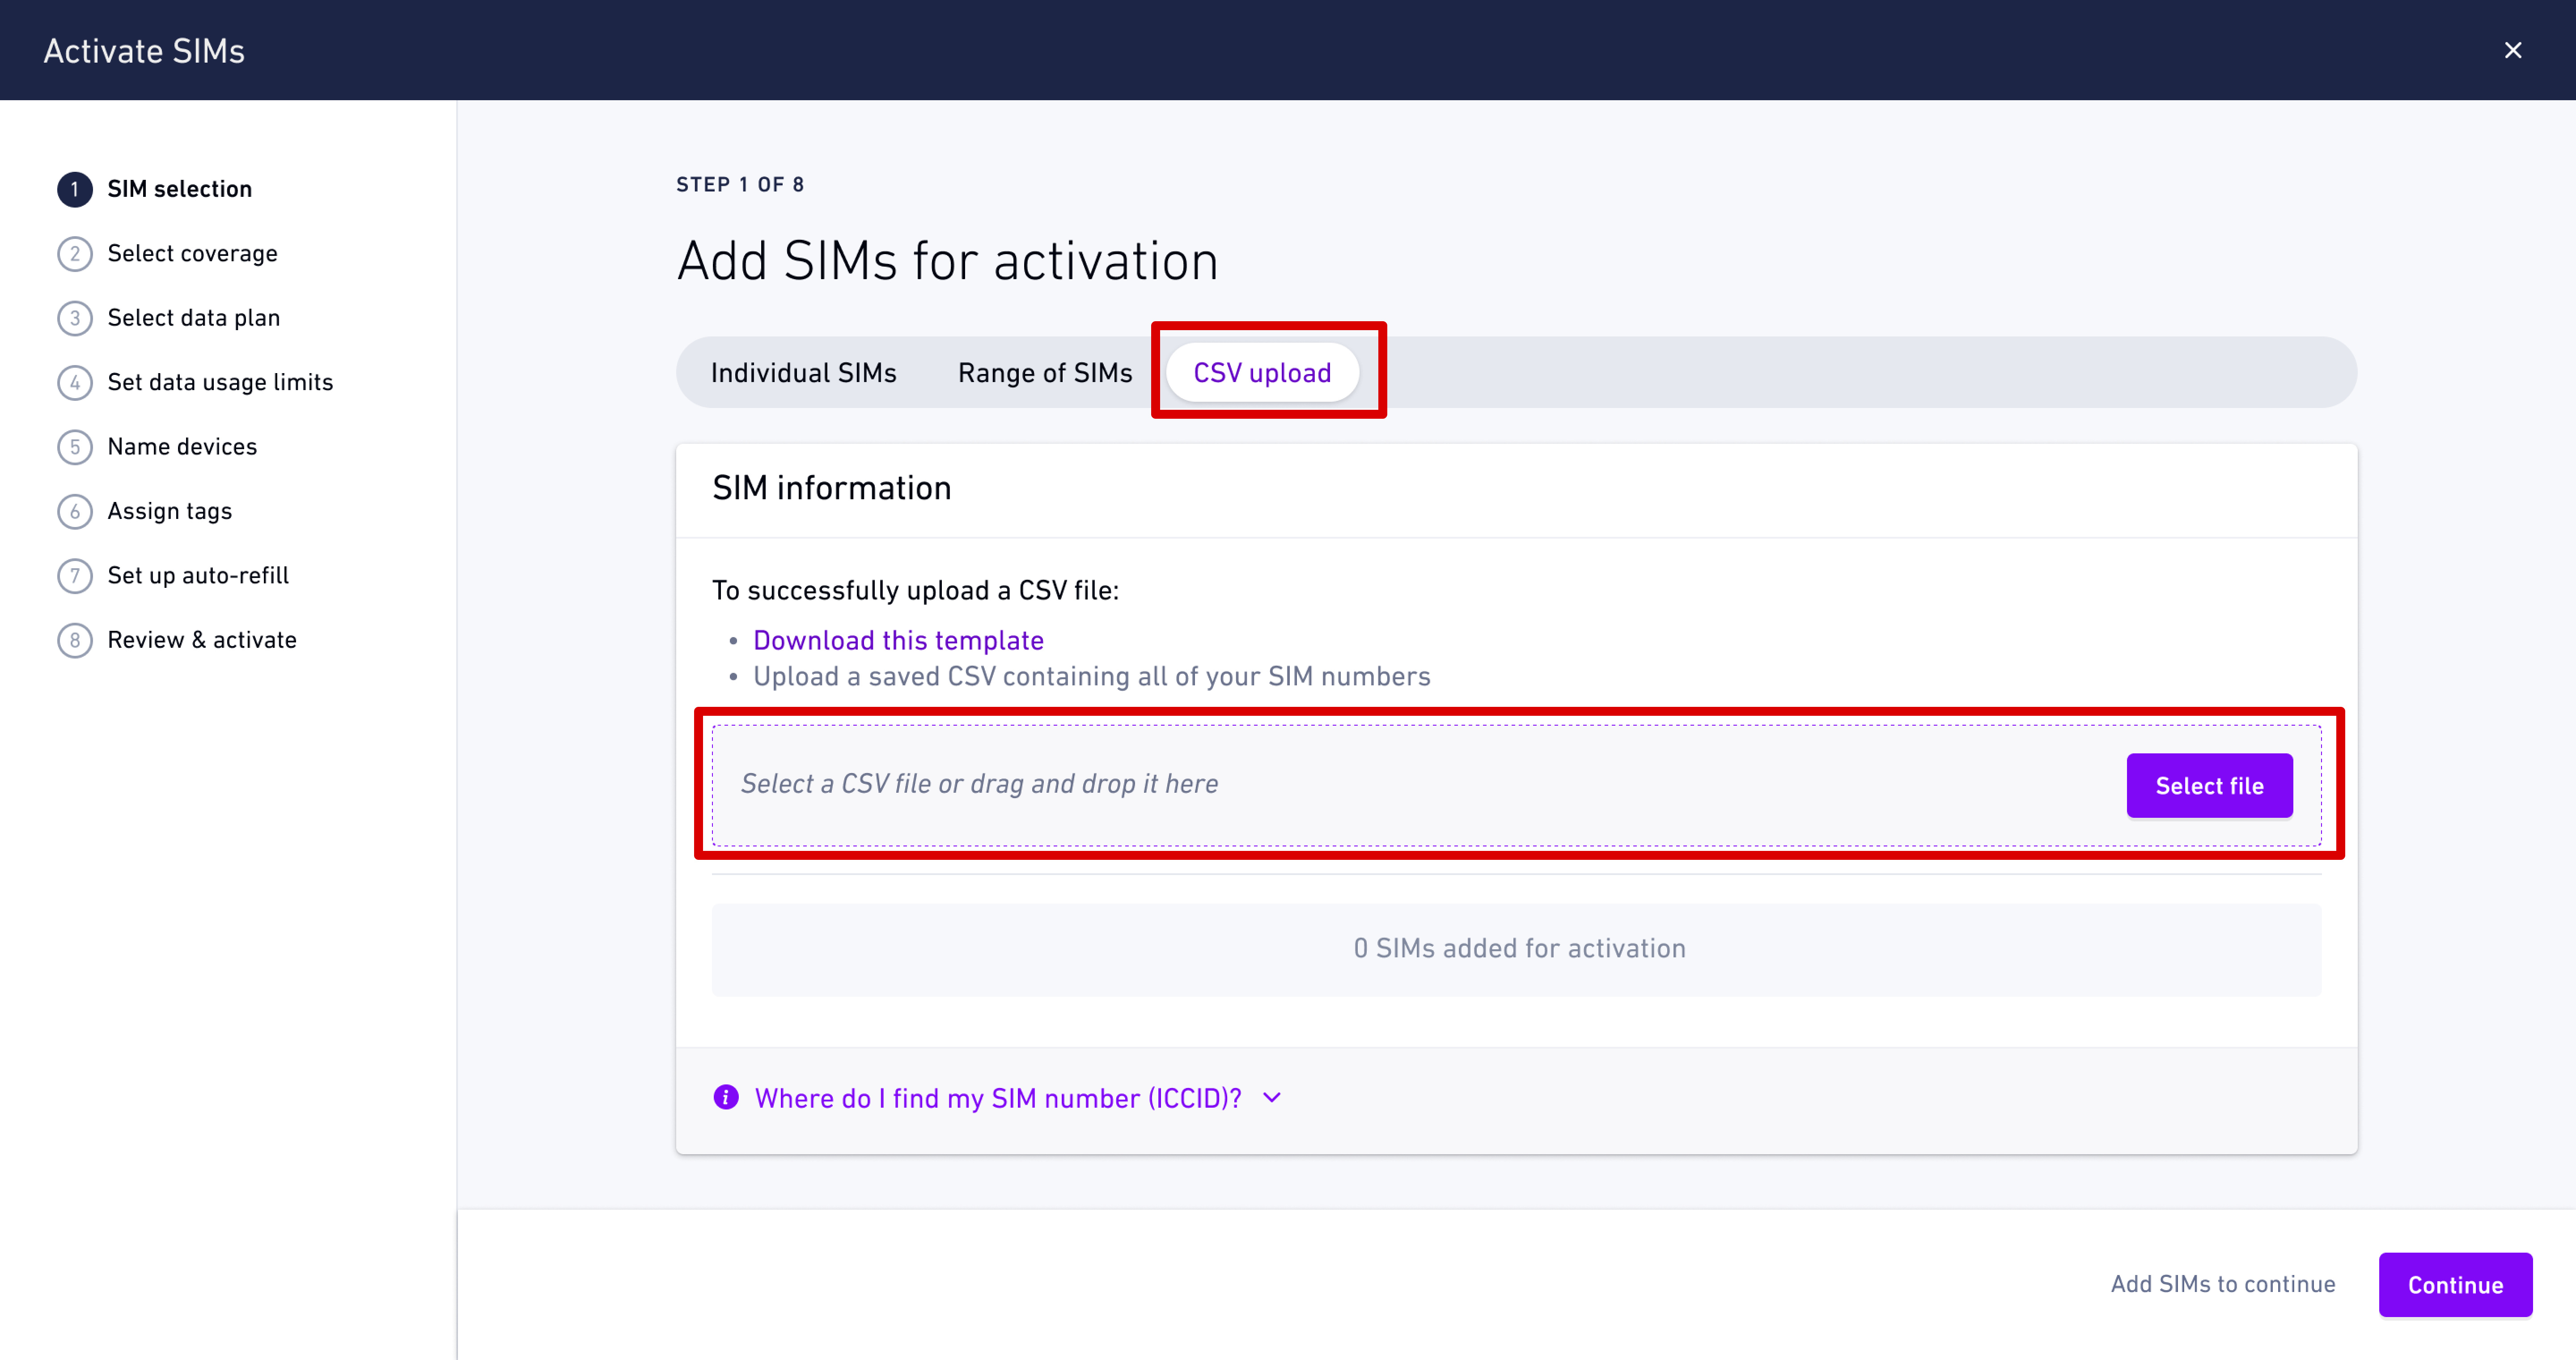Viewport: 2576px width, 1360px height.
Task: Select the Individual SIMs option
Action: (x=803, y=372)
